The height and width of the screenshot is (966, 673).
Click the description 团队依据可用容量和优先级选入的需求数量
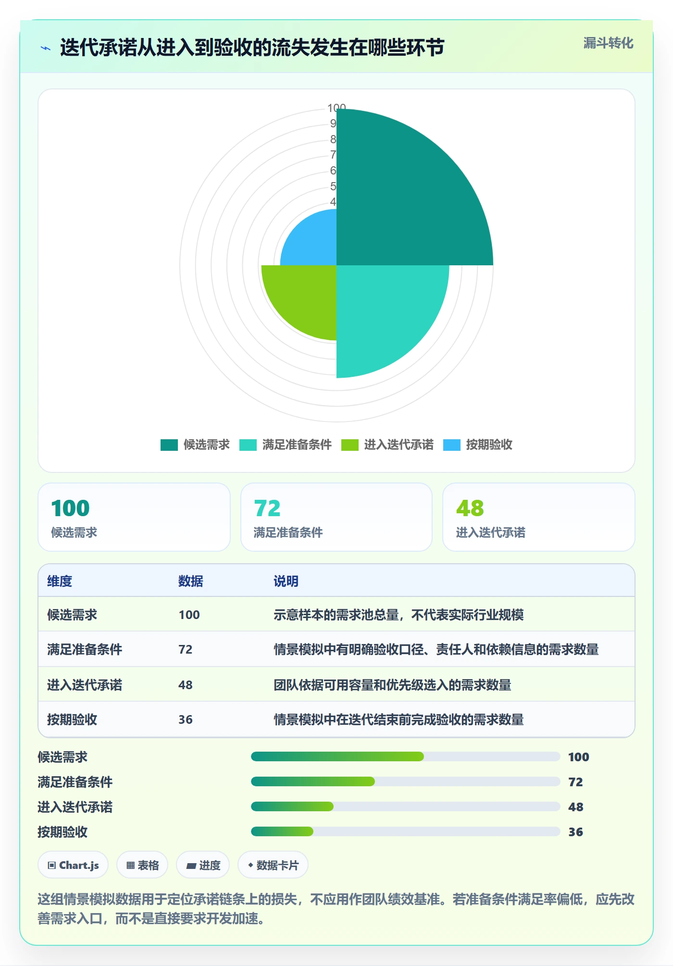392,685
